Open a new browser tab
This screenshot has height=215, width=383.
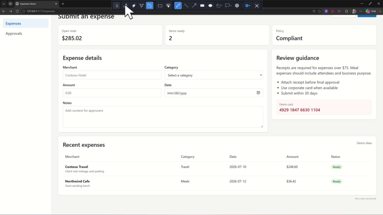coord(63,4)
